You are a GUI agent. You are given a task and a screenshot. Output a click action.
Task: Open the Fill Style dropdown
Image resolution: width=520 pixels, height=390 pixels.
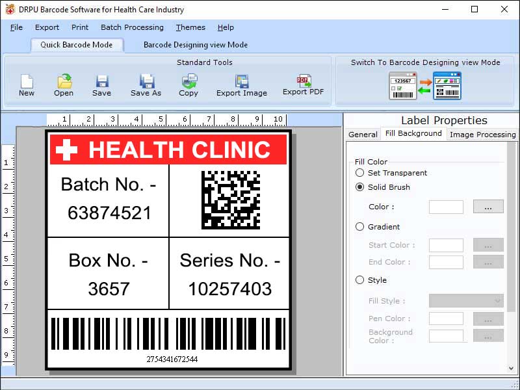tap(465, 300)
